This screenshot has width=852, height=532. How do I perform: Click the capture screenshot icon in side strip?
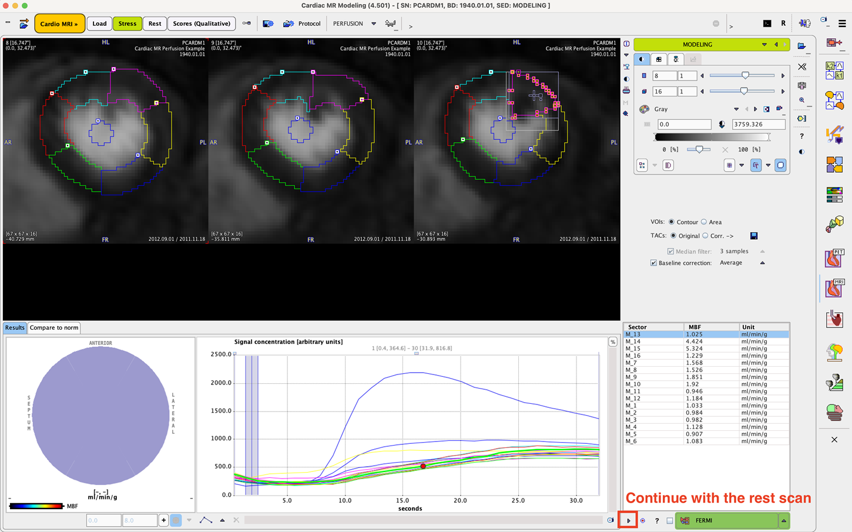coord(802,85)
